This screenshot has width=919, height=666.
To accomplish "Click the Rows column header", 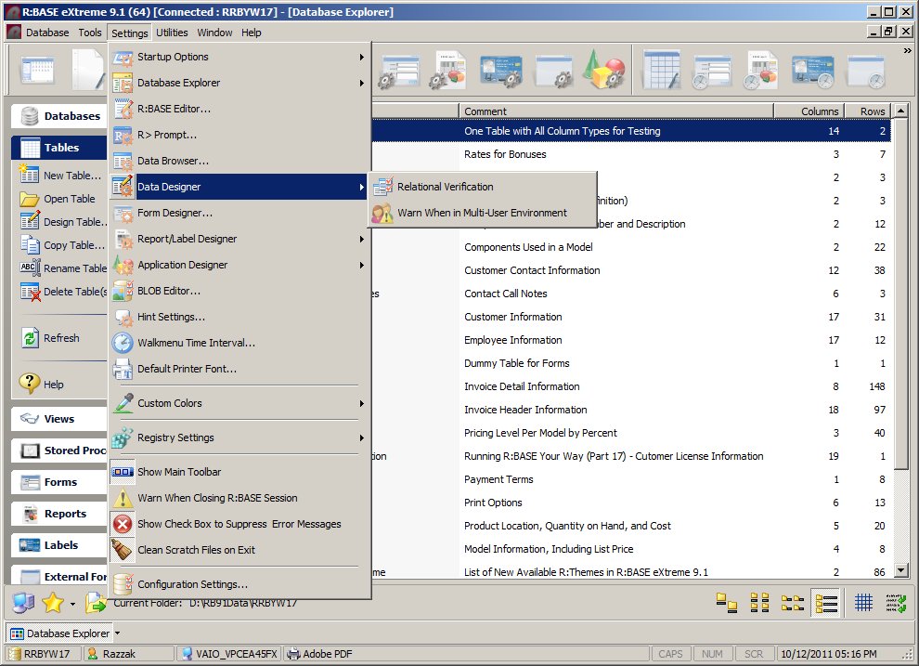I will point(872,111).
